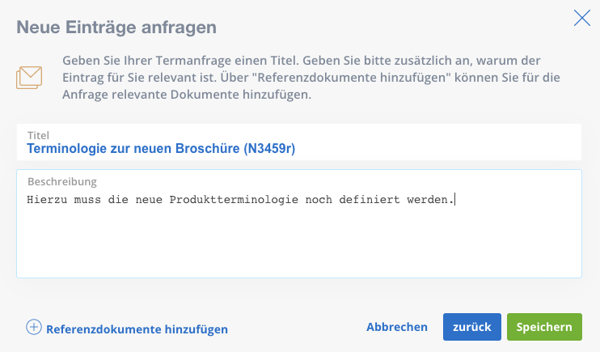This screenshot has height=352, width=600.
Task: Open Referenzdokumente hinzufügen link
Action: (137, 329)
